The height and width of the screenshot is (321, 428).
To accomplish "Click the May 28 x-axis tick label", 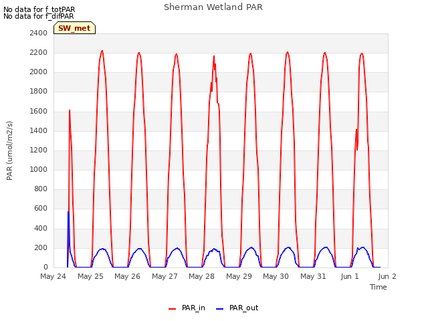I will (x=202, y=276).
